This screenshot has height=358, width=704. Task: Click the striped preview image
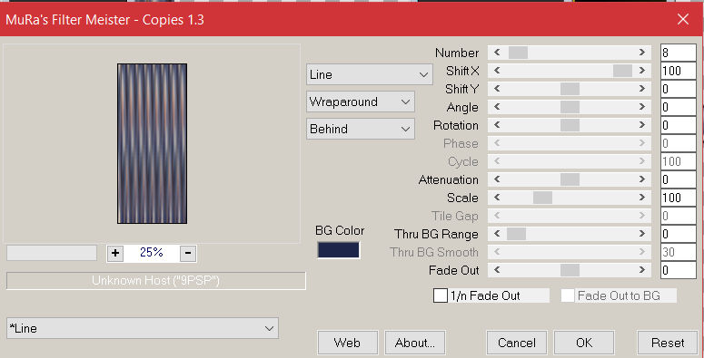coord(153,143)
